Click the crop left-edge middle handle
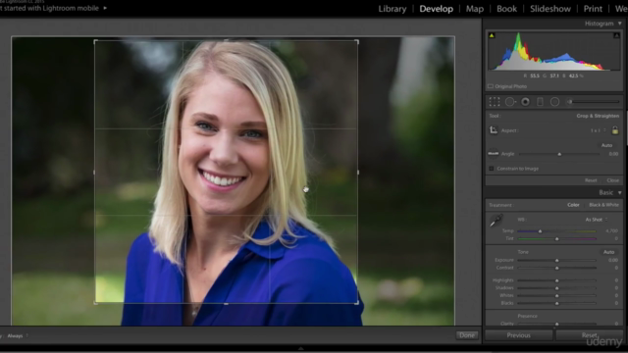The height and width of the screenshot is (353, 628). [x=94, y=173]
